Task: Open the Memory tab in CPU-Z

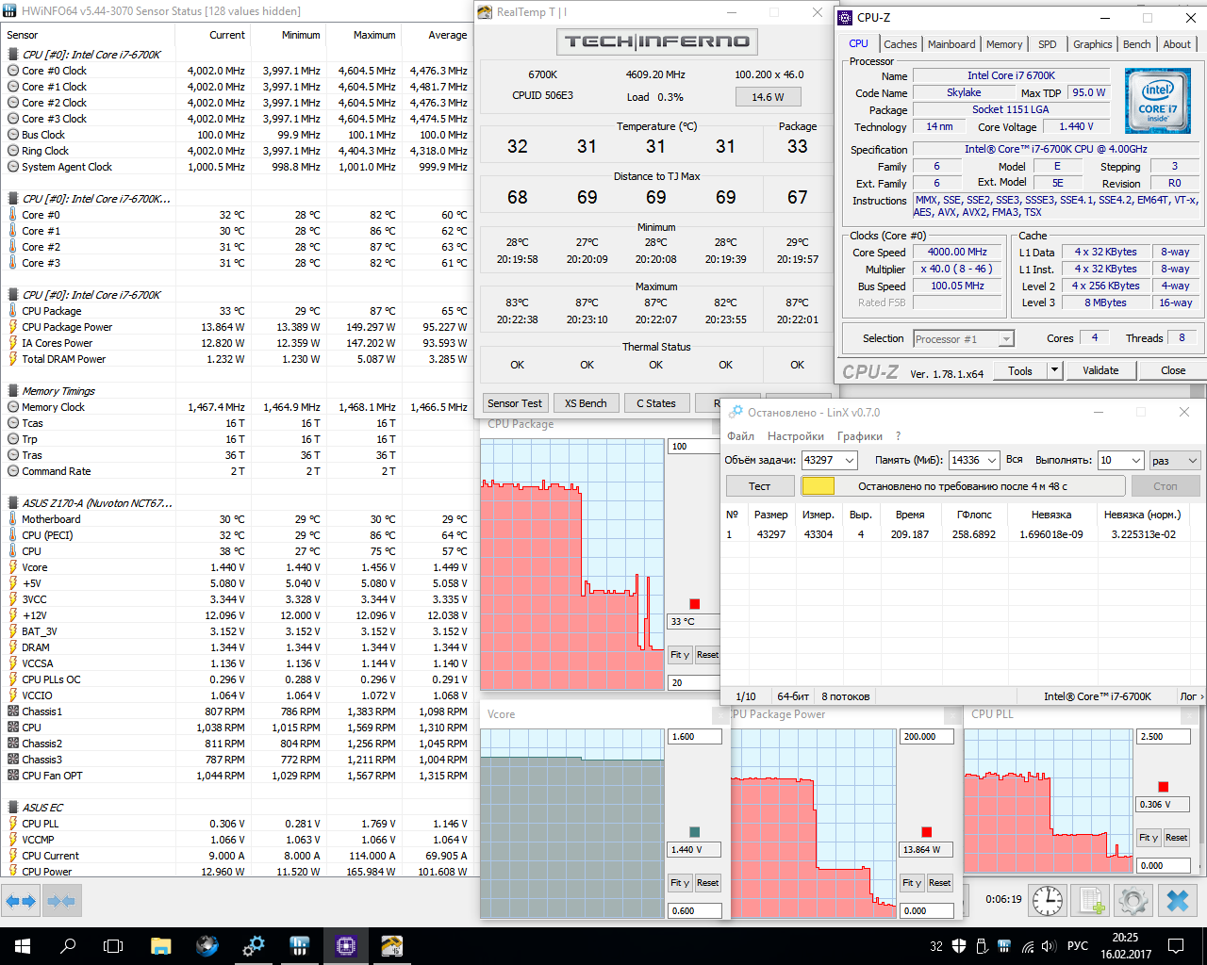Action: coord(1004,44)
